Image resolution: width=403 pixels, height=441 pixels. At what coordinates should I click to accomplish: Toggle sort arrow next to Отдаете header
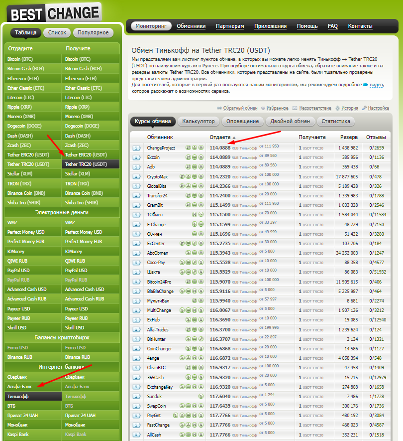click(234, 138)
